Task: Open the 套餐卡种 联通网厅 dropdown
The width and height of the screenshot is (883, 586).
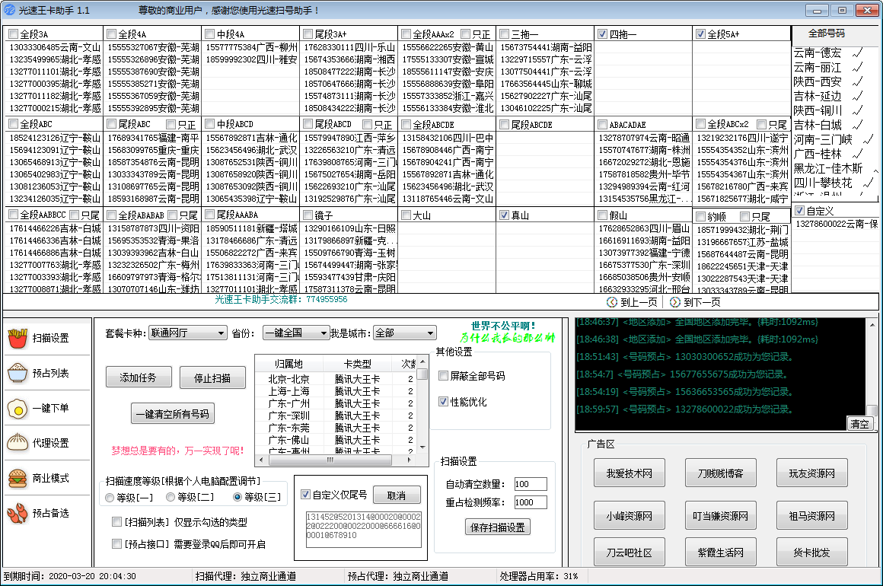Action: coord(187,333)
